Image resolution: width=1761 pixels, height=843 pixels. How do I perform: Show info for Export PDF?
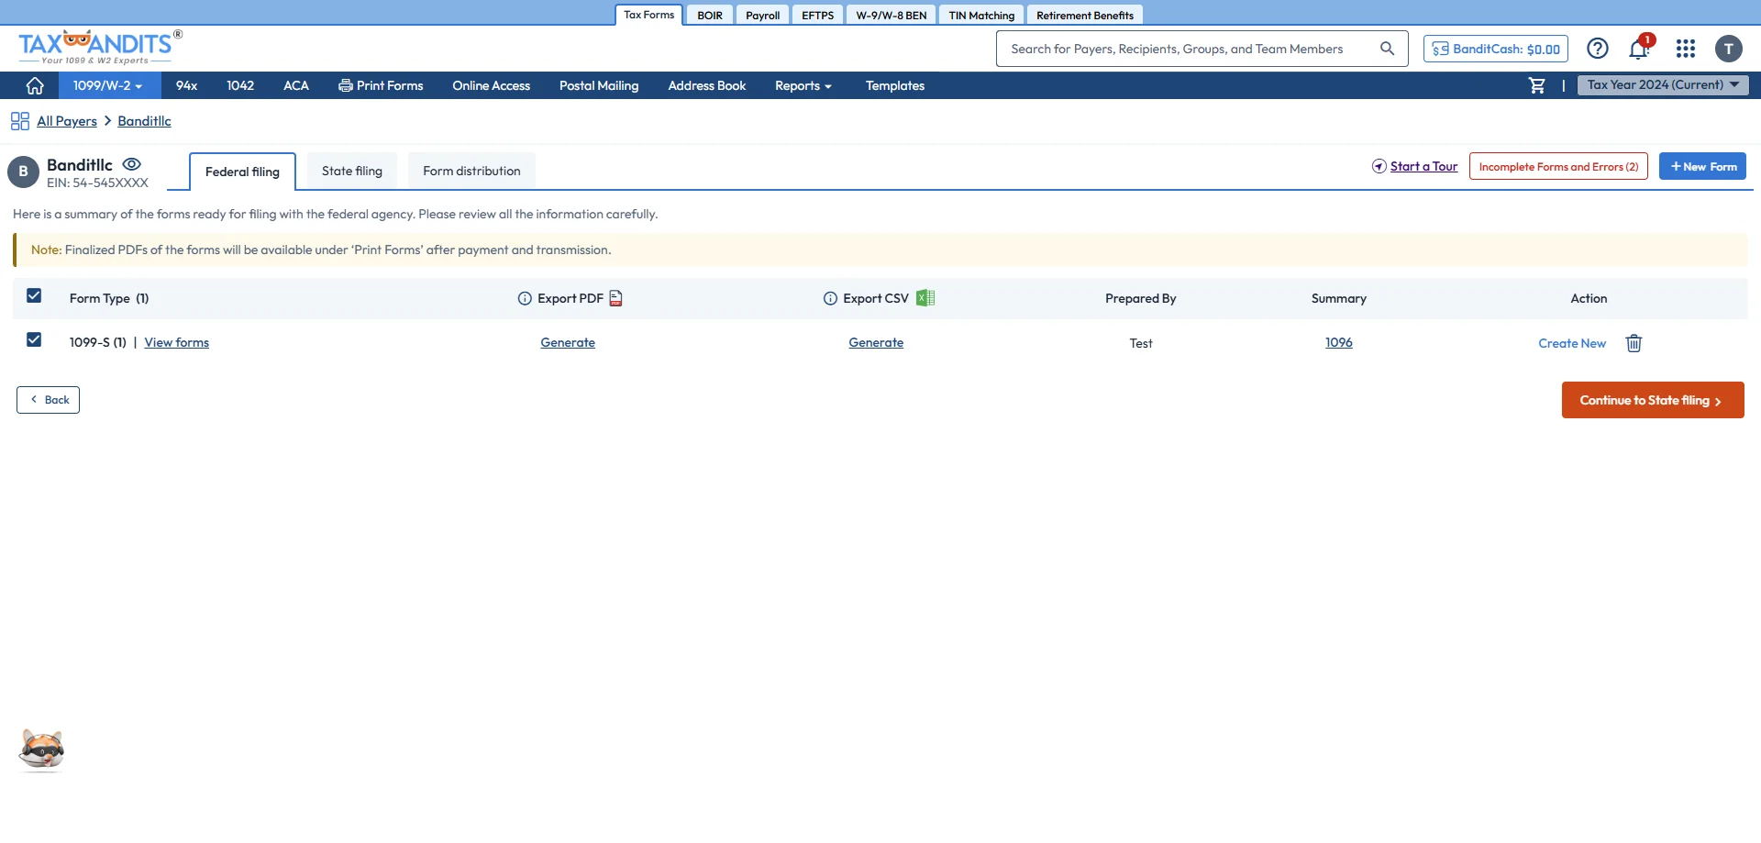click(x=525, y=298)
